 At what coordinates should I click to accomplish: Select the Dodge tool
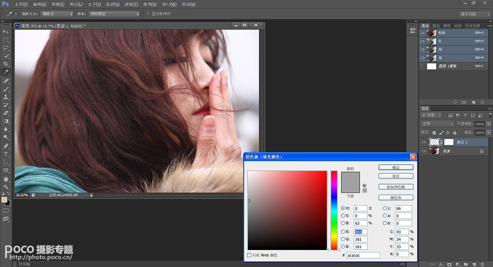pyautogui.click(x=6, y=137)
